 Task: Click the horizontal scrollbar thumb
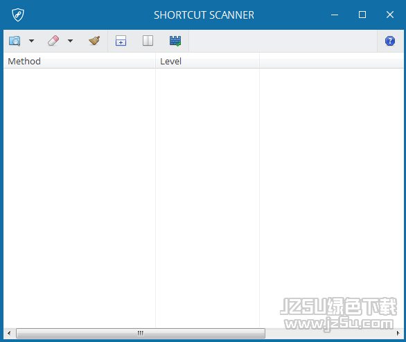141,333
